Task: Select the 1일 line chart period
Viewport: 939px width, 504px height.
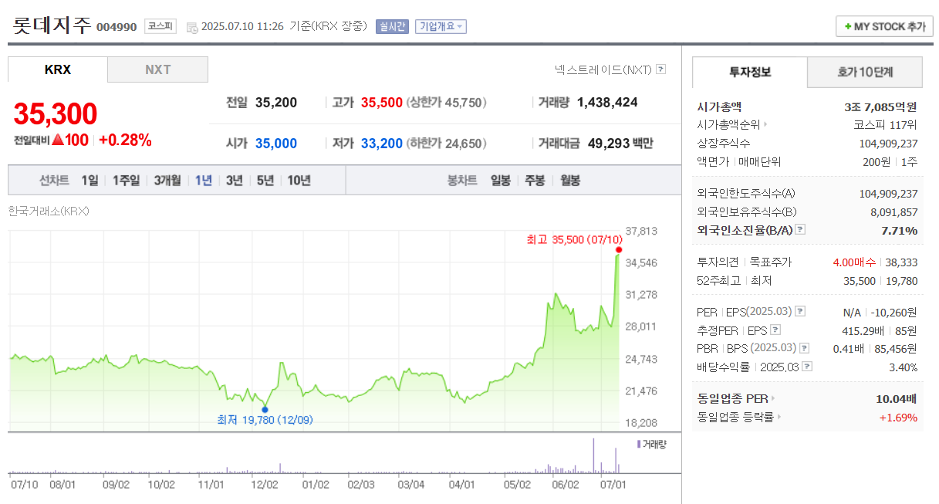Action: coord(90,181)
